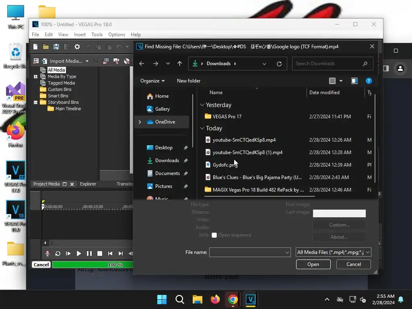412x309 pixels.
Task: Click the Open button
Action: (x=313, y=264)
